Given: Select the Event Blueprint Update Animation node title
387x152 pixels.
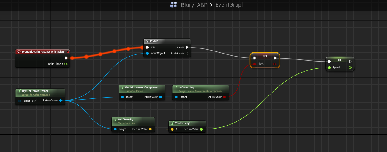Looking at the screenshot, I should [x=42, y=52].
